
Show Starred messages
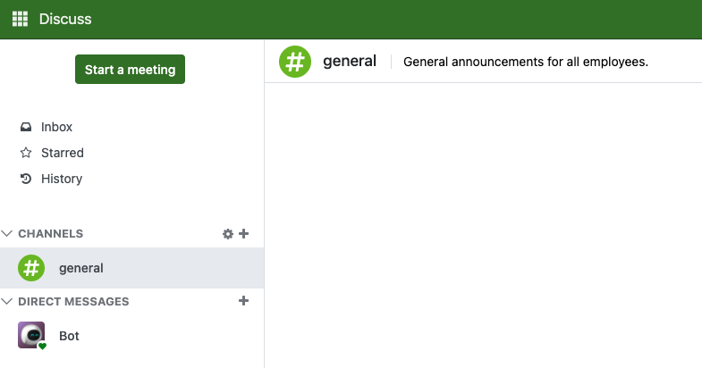click(62, 153)
